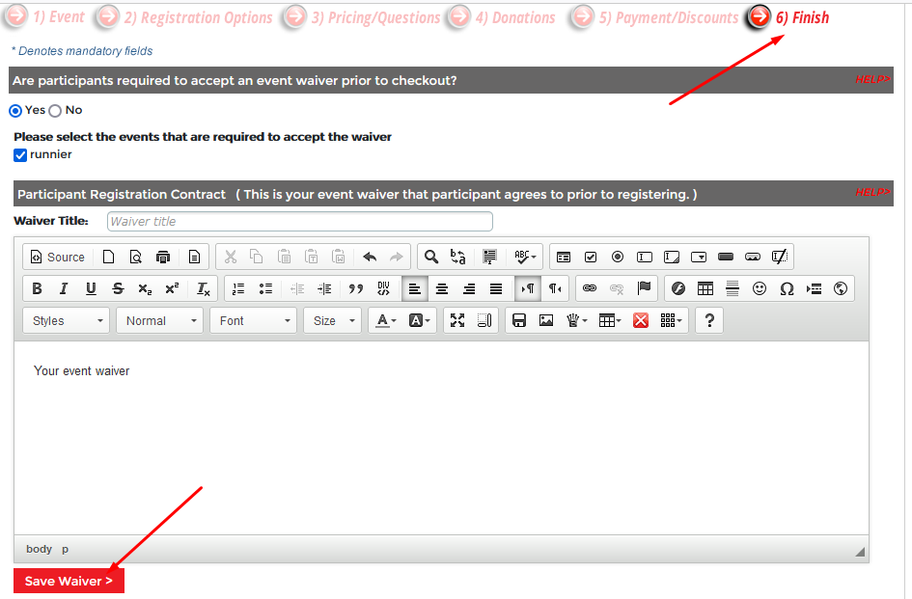
Task: Insert a smiley emoticon
Action: point(760,288)
